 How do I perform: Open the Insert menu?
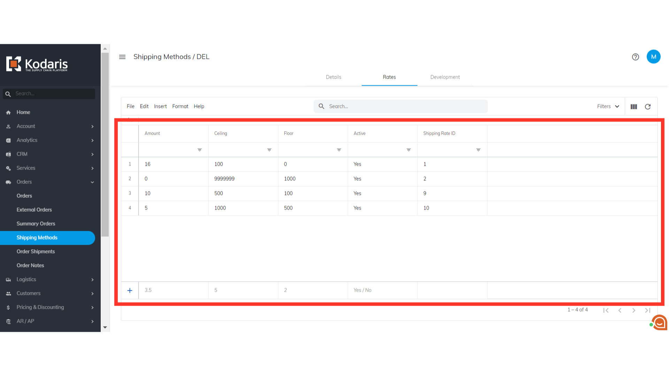tap(160, 107)
